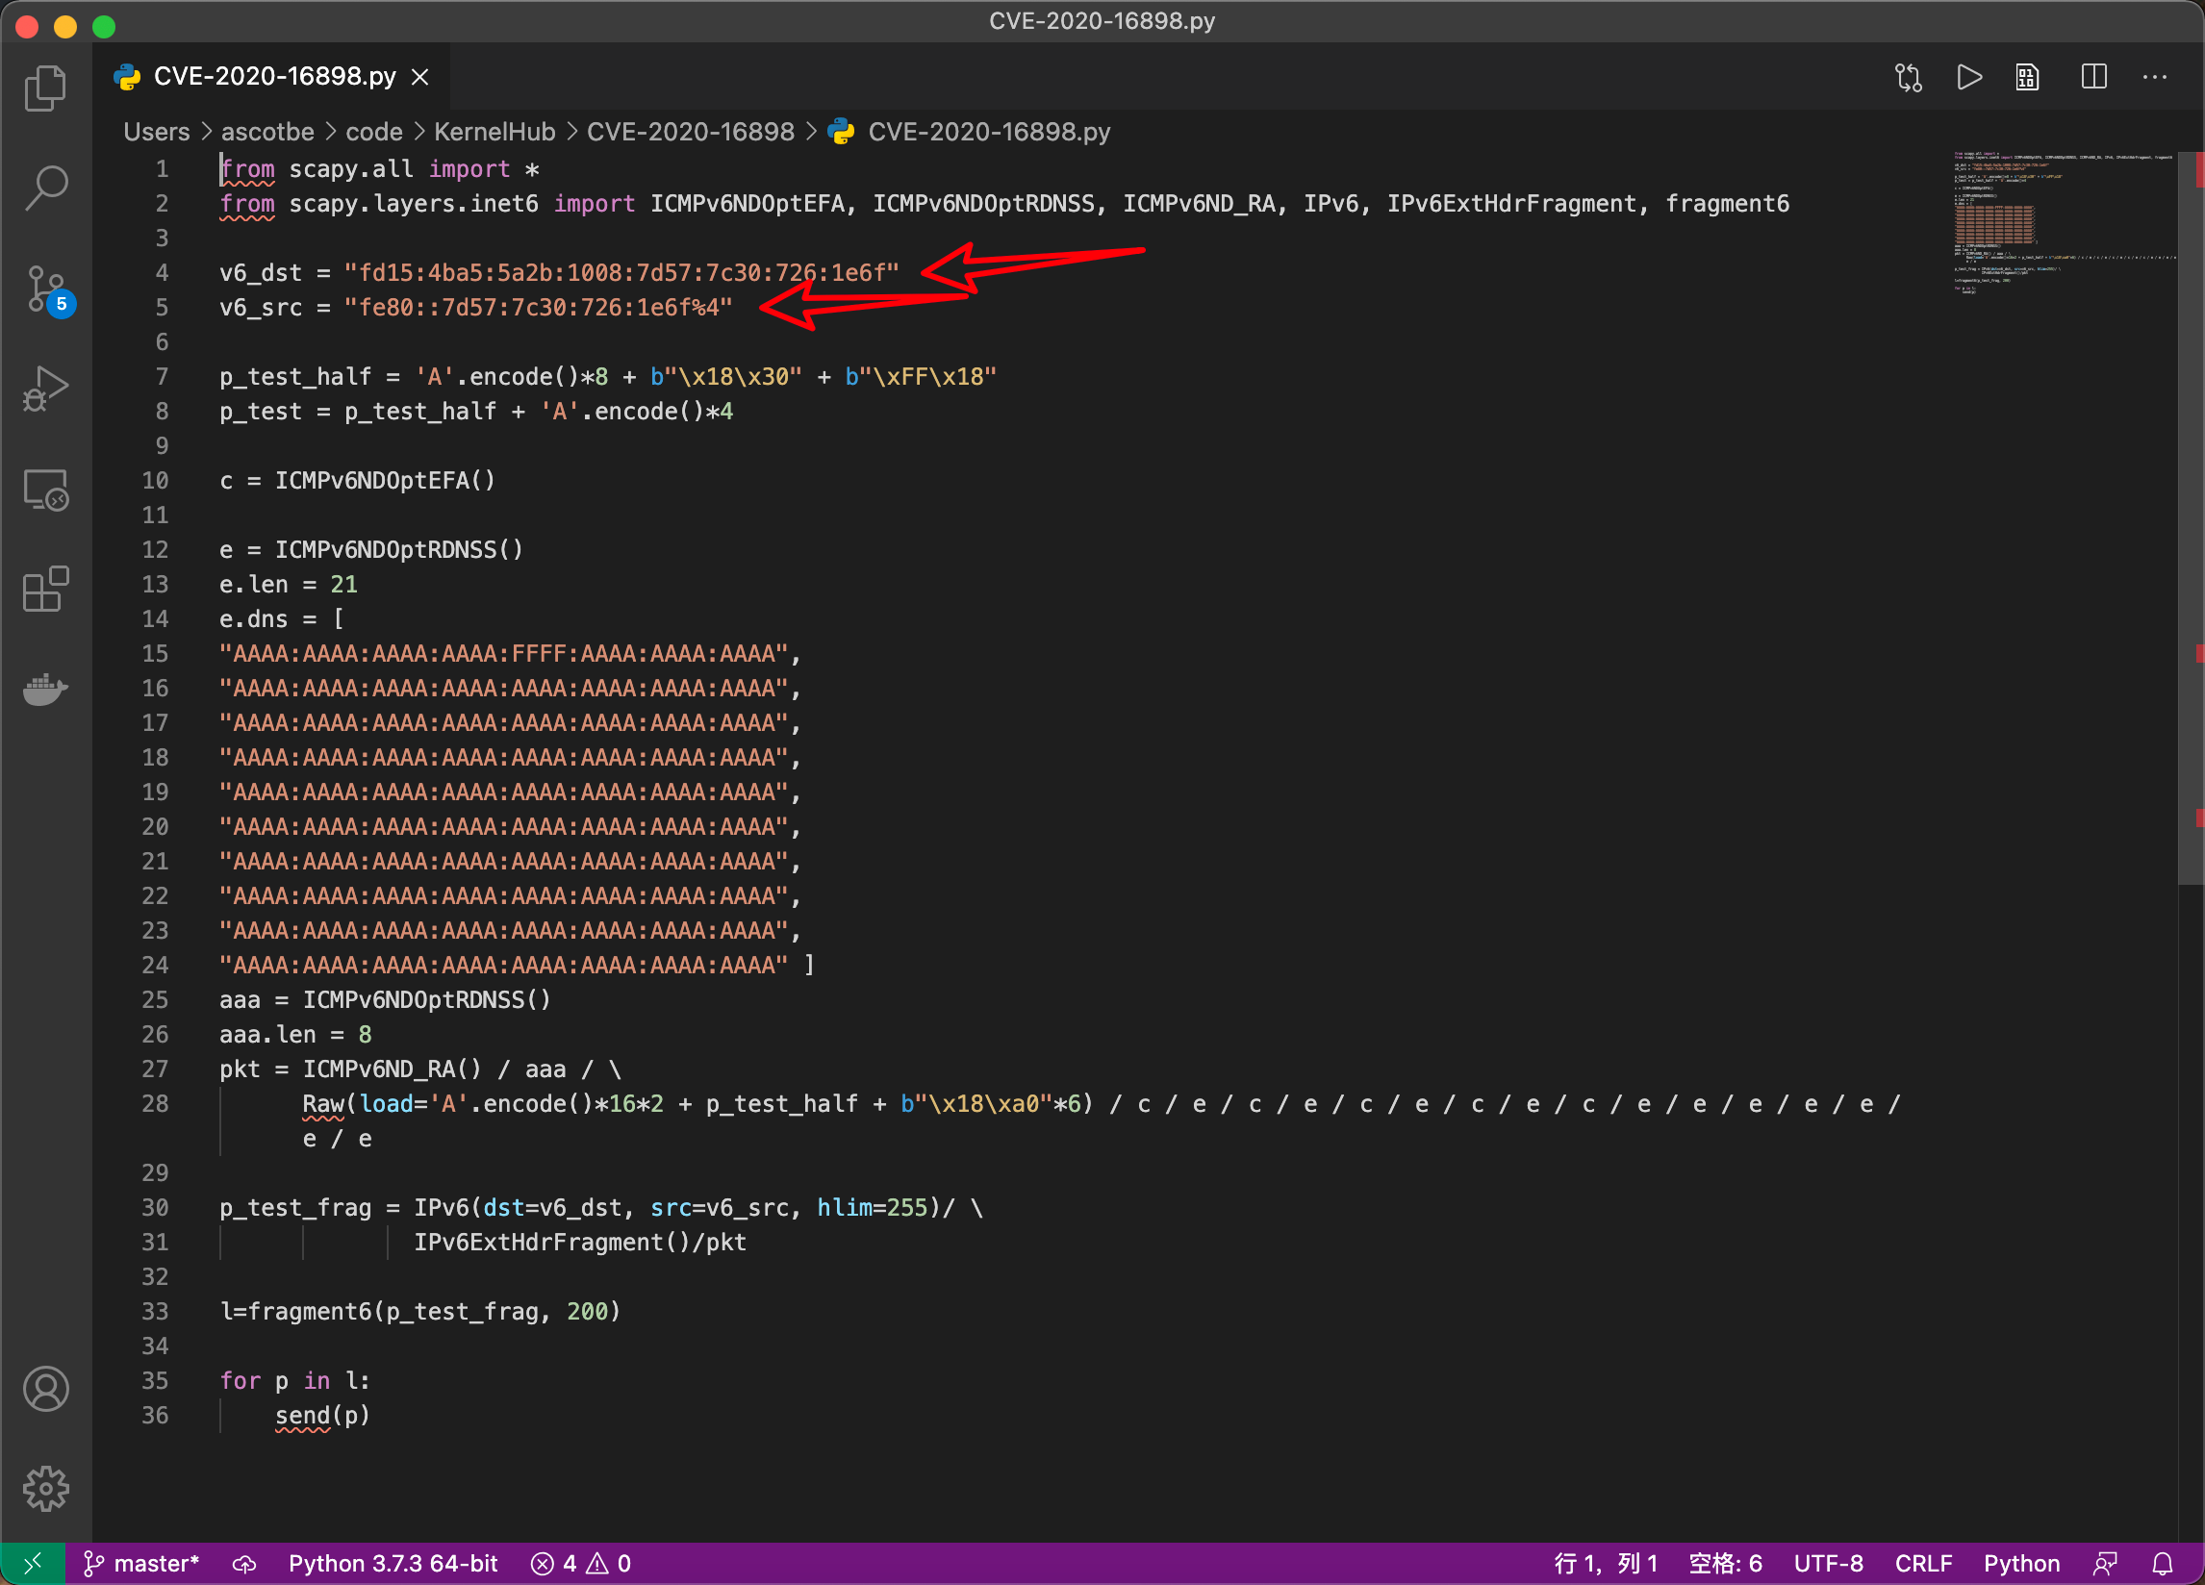Click code in the breadcrumb path
Image resolution: width=2205 pixels, height=1585 pixels.
(374, 132)
